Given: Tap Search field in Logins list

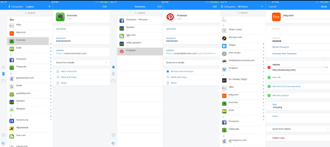Looking at the screenshot, I should [30, 13].
